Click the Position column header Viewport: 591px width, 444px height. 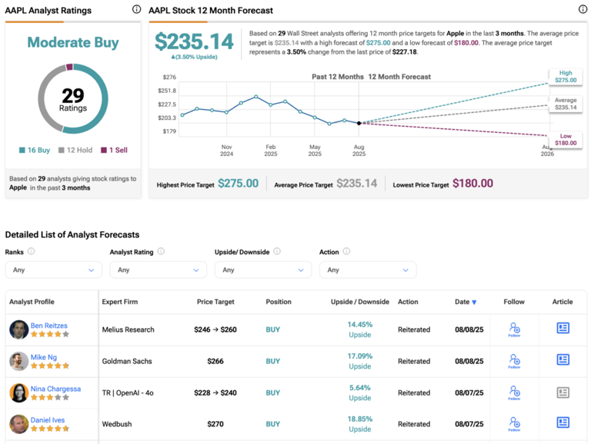[x=279, y=302]
